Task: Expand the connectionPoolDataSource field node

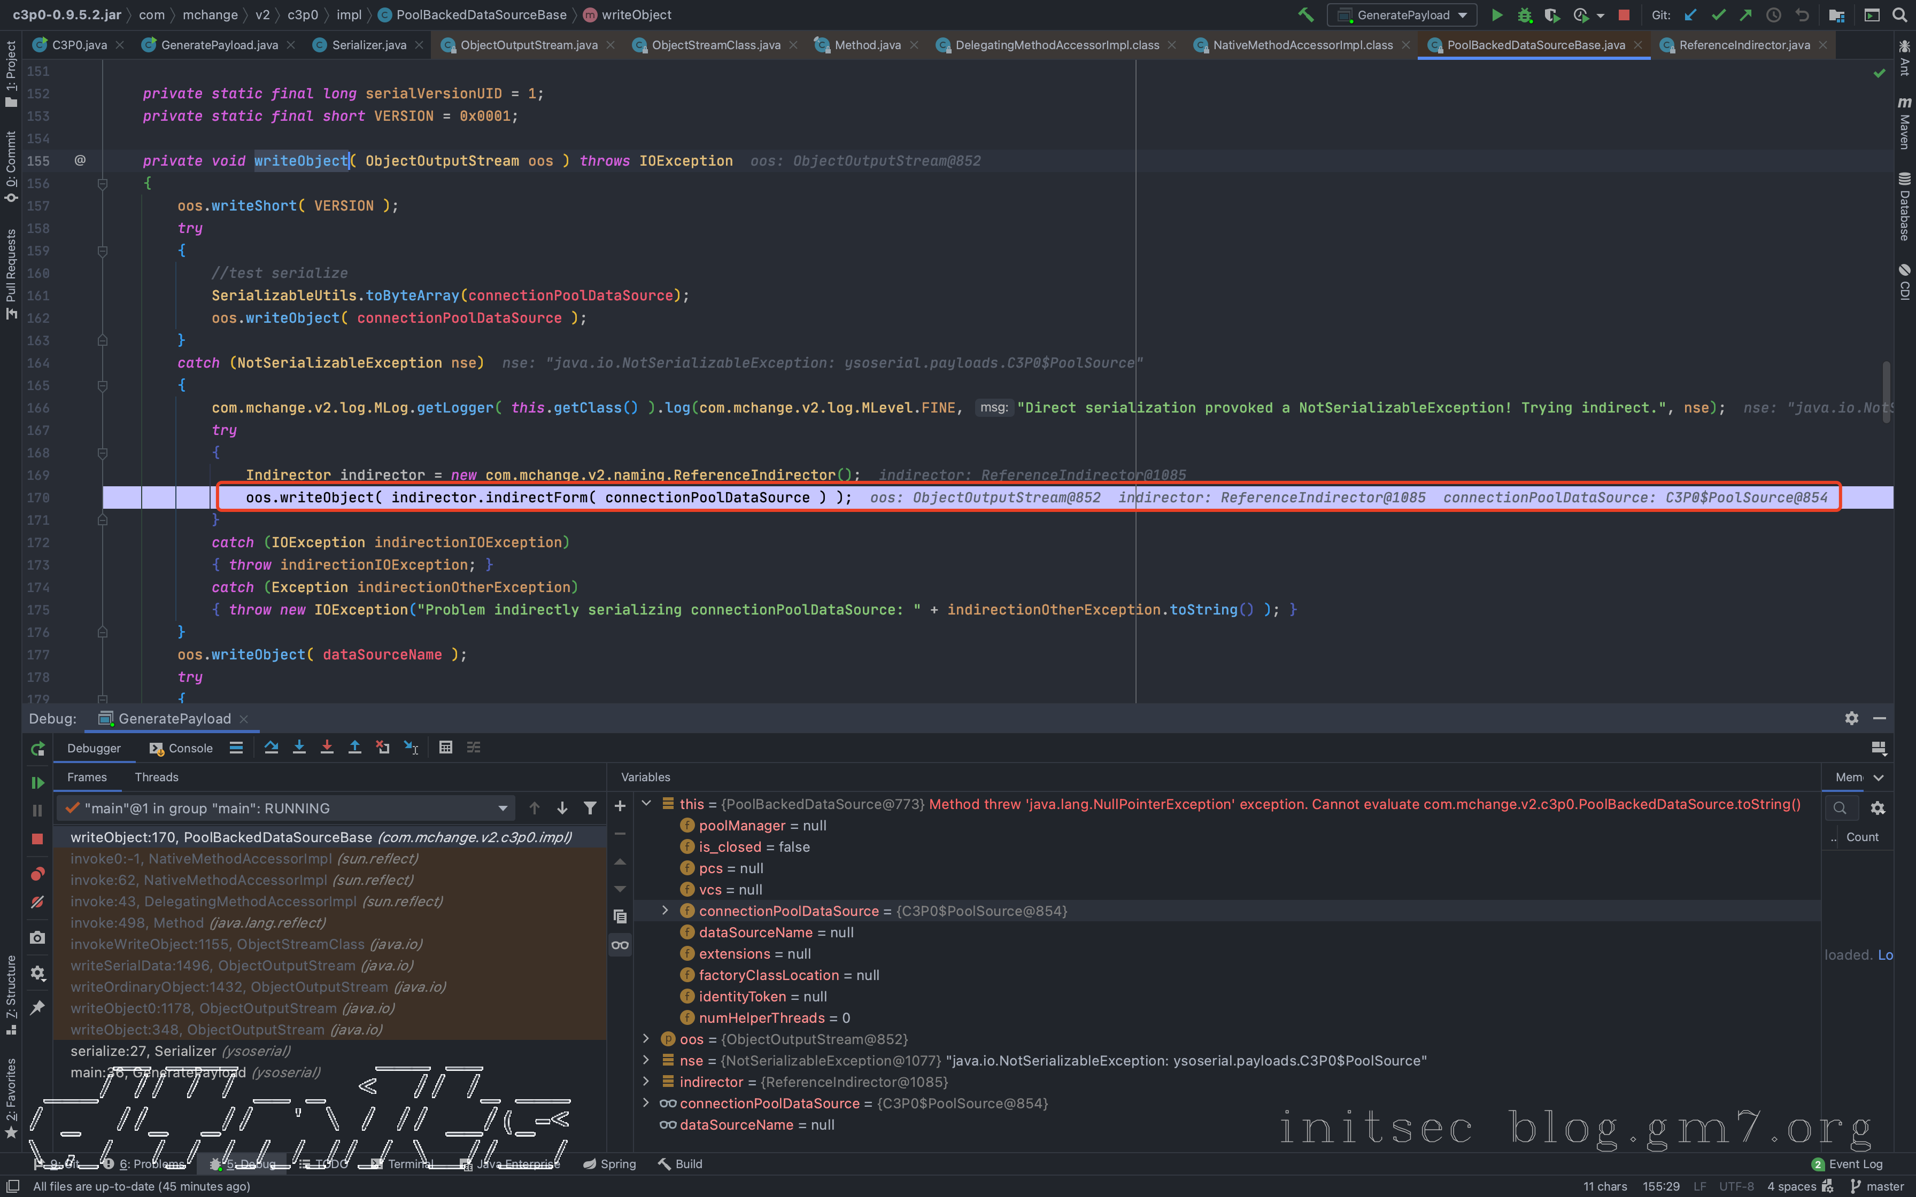Action: coord(665,911)
